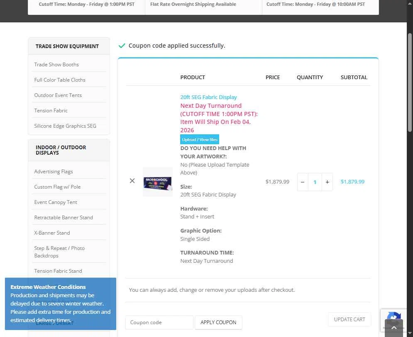This screenshot has width=413, height=337.
Task: Increase quantity with the plus button
Action: point(327,182)
